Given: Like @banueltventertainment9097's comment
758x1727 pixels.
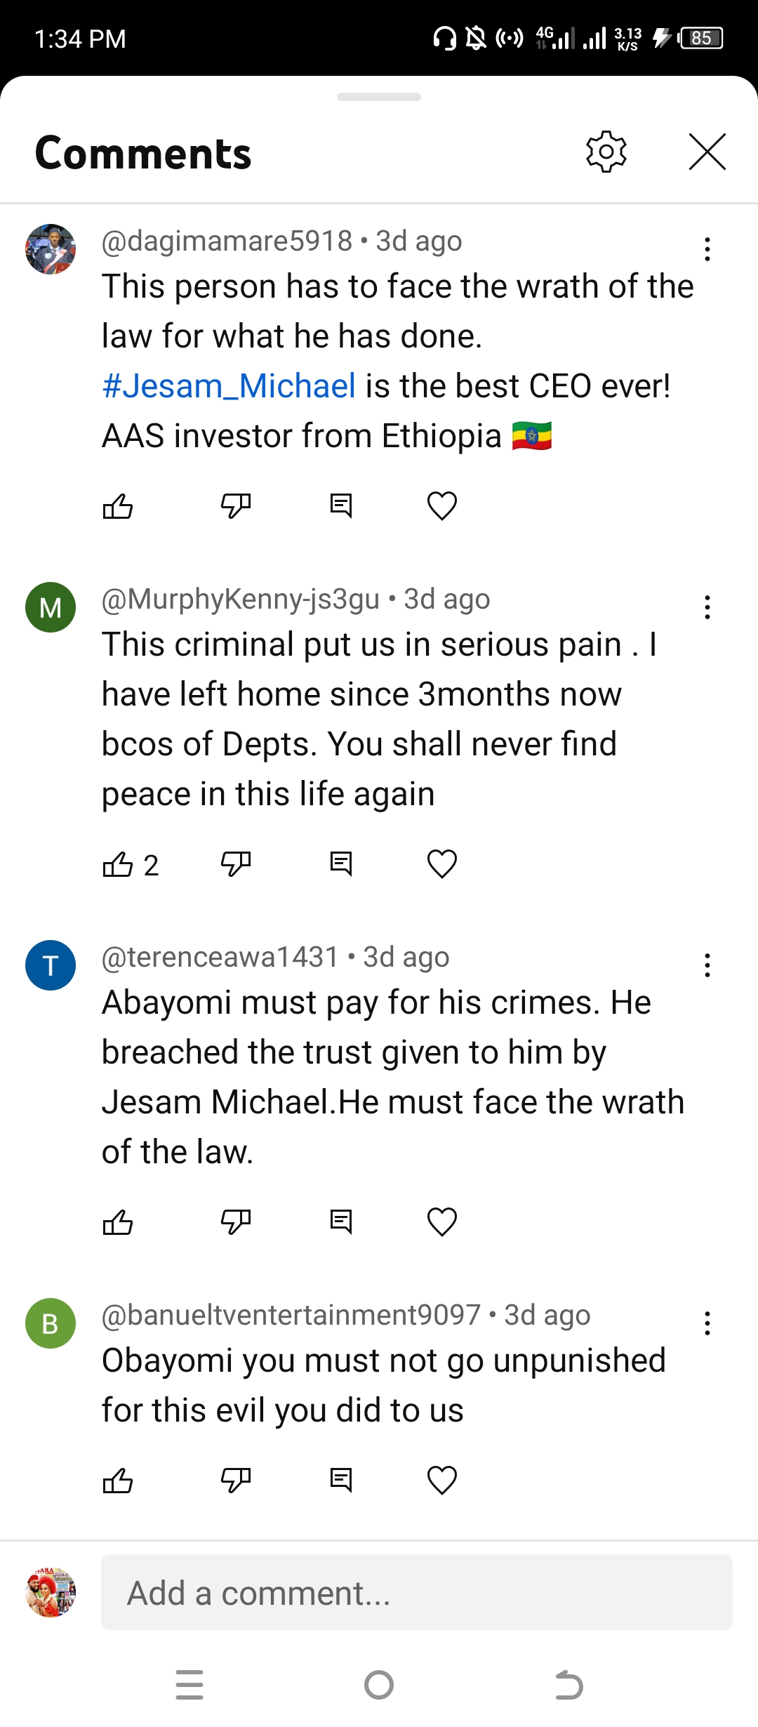Looking at the screenshot, I should (118, 1480).
